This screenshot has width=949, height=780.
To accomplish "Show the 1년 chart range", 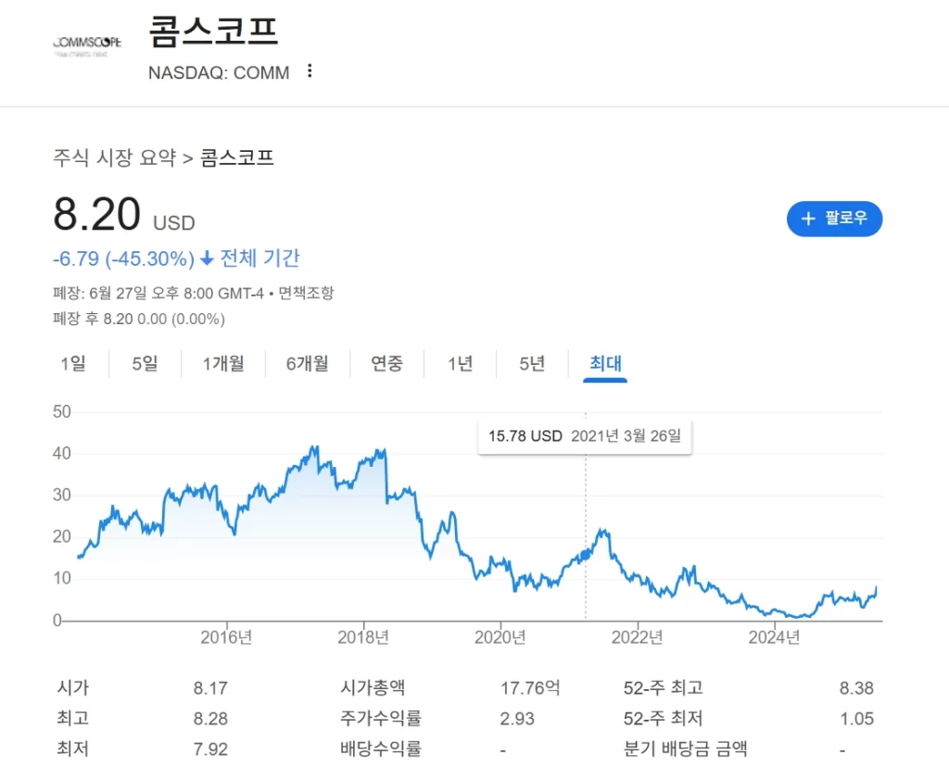I will click(460, 363).
